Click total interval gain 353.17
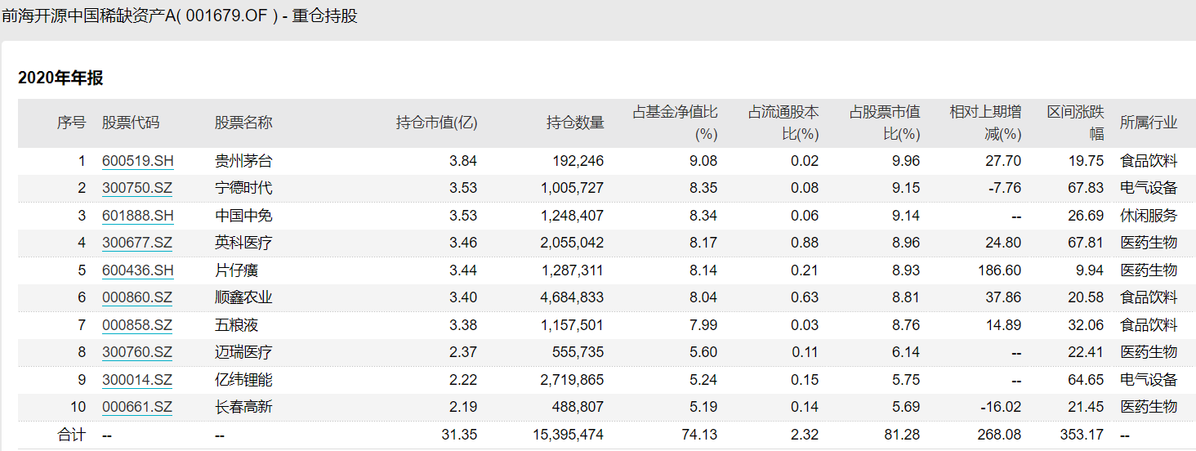 (1082, 435)
